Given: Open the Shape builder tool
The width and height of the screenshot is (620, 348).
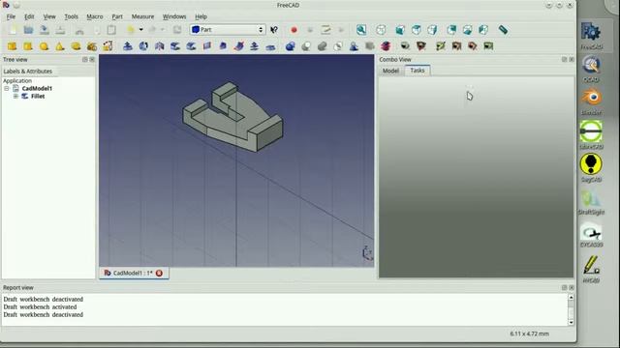Looking at the screenshot, I should tap(108, 46).
